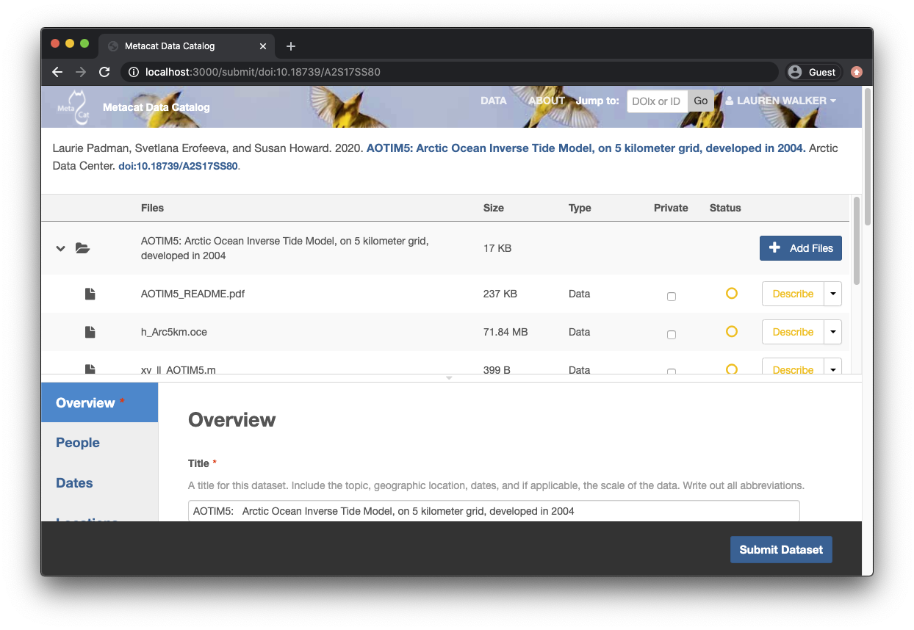This screenshot has height=630, width=914.
Task: Open dropdown arrow next to AOTIM5_README.pdf Describe
Action: click(832, 294)
